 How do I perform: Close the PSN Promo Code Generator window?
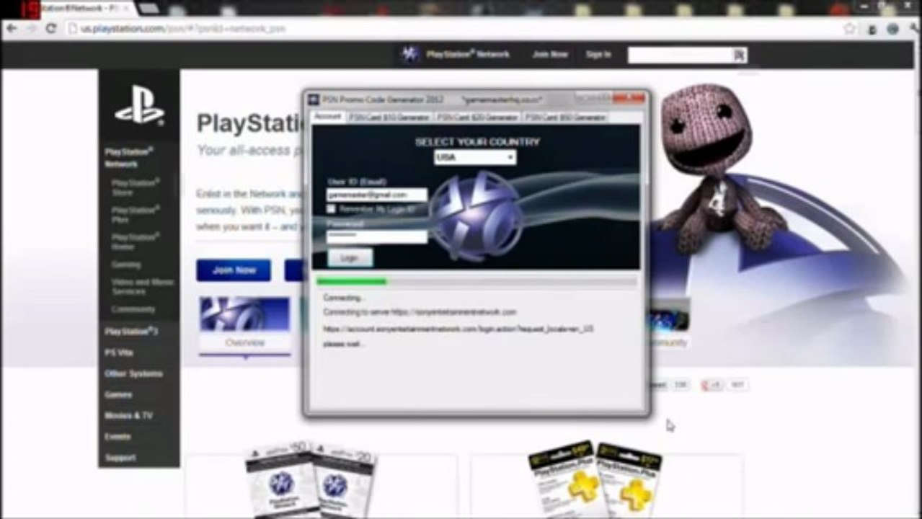[x=630, y=98]
